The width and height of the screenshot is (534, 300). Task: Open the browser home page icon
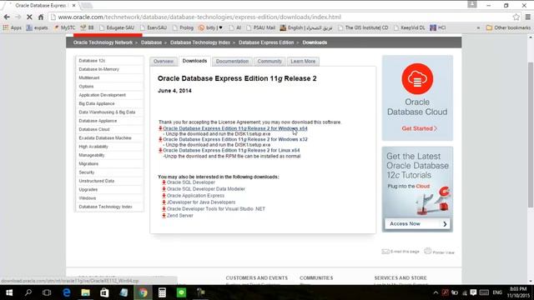(x=41, y=17)
